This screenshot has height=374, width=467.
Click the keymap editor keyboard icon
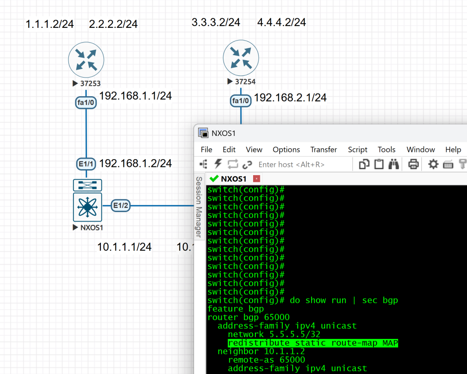[448, 164]
